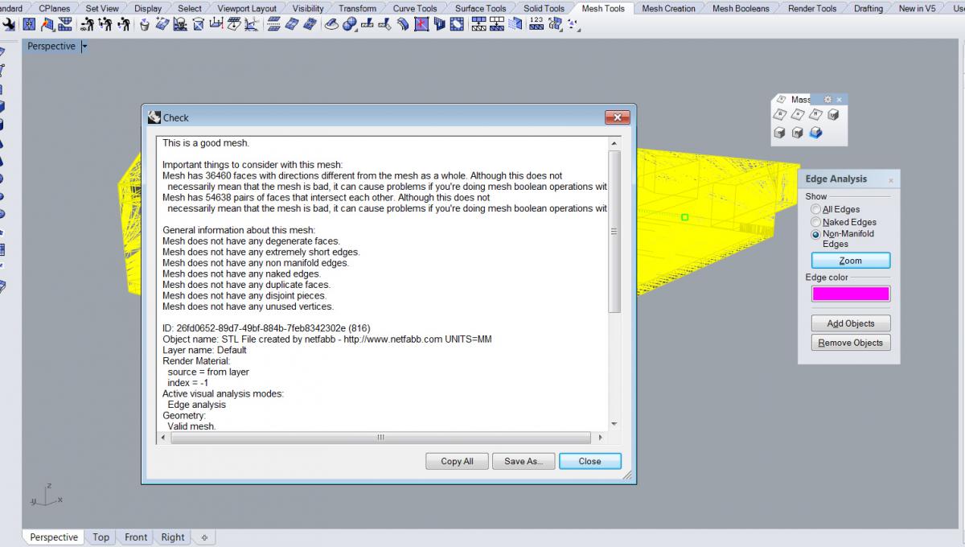This screenshot has height=547, width=965.
Task: Open the Perspective viewport dropdown arrow
Action: 84,47
